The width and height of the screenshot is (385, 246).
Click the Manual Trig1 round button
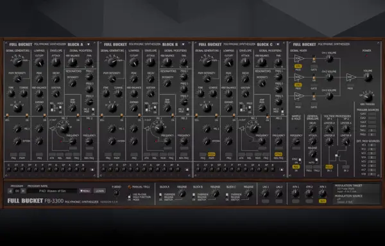pyautogui.click(x=130, y=187)
